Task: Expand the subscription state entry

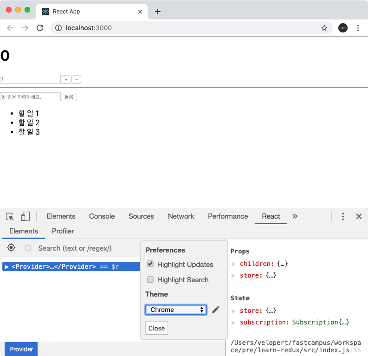Action: 233,323
